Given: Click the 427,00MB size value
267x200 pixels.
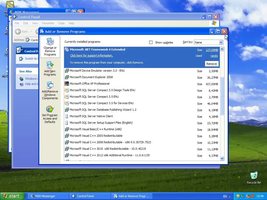Looking at the screenshot, I should coord(212,84).
